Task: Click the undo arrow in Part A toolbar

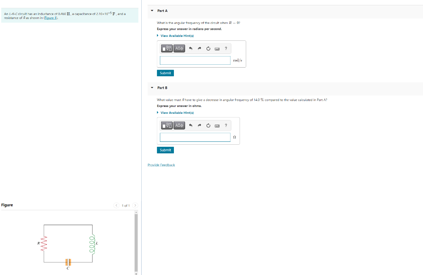Action: click(x=190, y=48)
